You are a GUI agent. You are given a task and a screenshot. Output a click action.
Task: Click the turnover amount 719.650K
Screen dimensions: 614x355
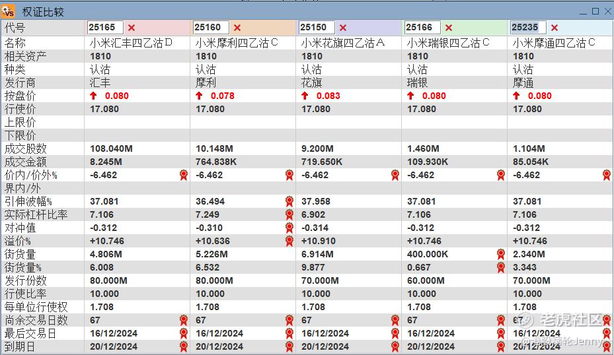[322, 162]
